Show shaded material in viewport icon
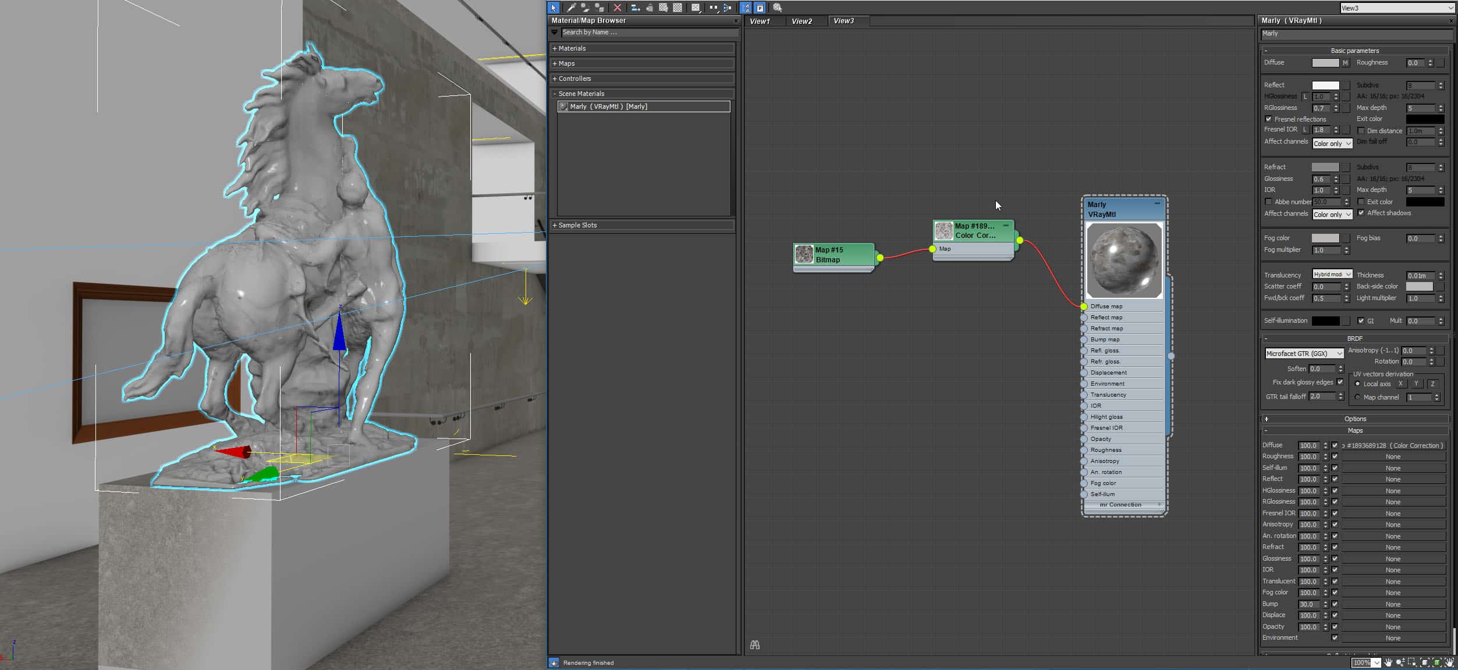1458x670 pixels. click(x=663, y=8)
